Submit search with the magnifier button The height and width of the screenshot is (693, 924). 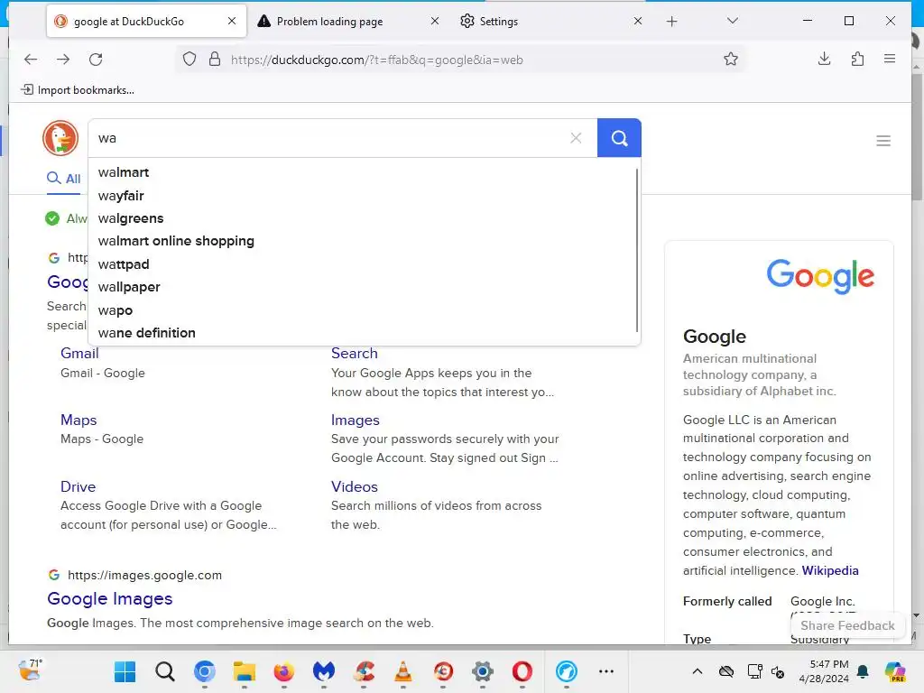pos(619,138)
